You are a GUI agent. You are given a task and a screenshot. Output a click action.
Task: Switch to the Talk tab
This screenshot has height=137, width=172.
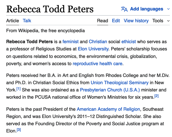27,21
